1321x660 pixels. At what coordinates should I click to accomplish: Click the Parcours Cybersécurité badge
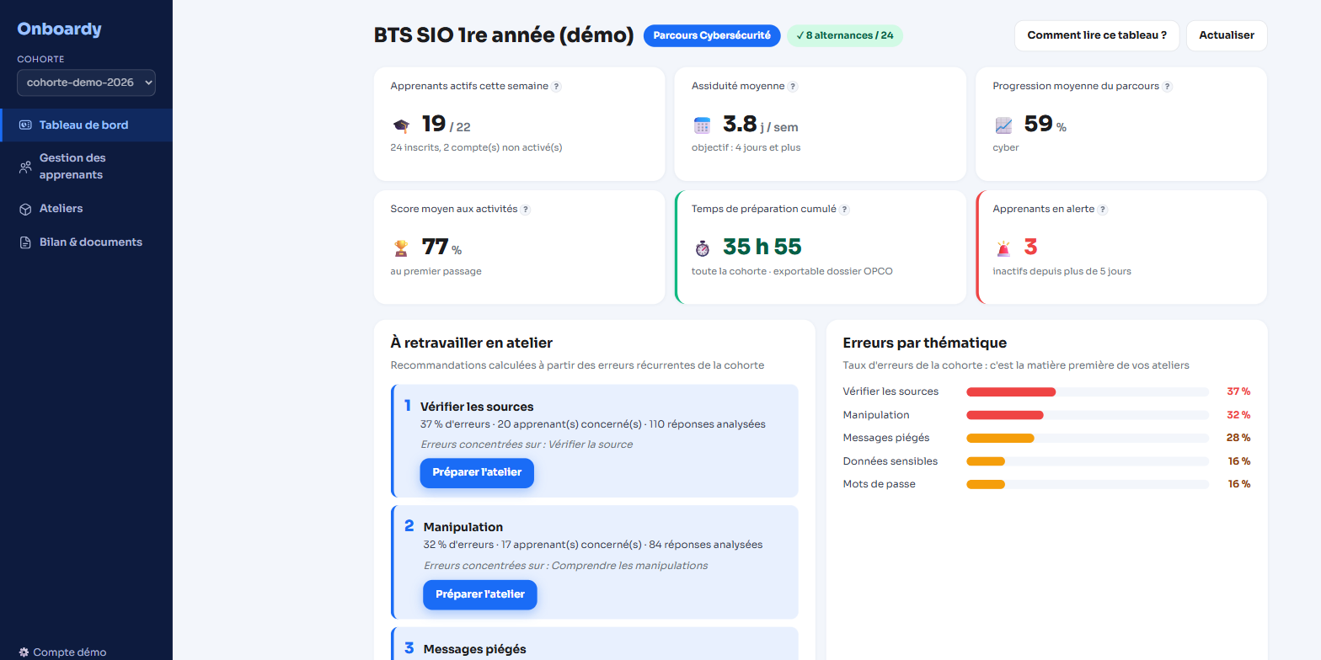click(x=712, y=35)
